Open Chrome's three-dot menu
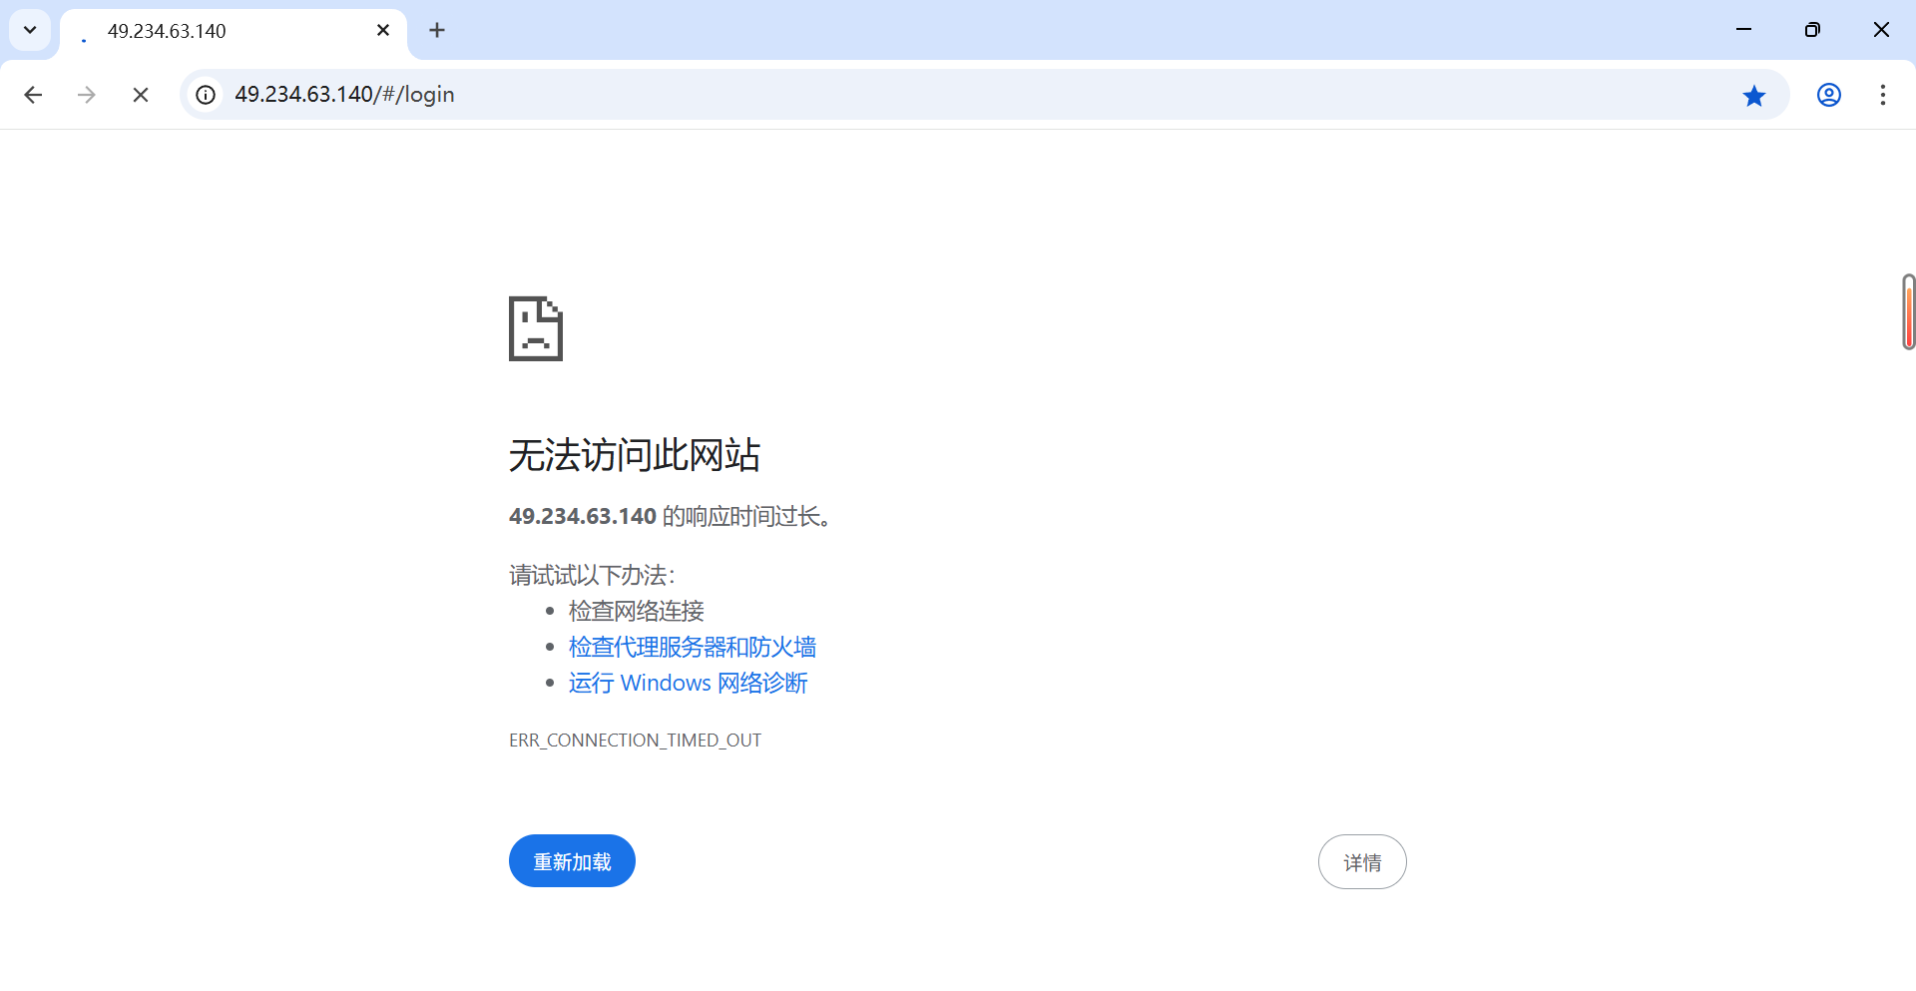 [1883, 95]
